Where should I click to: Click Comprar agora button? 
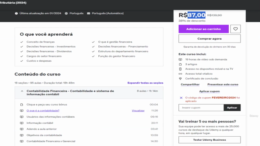pyautogui.click(x=210, y=39)
